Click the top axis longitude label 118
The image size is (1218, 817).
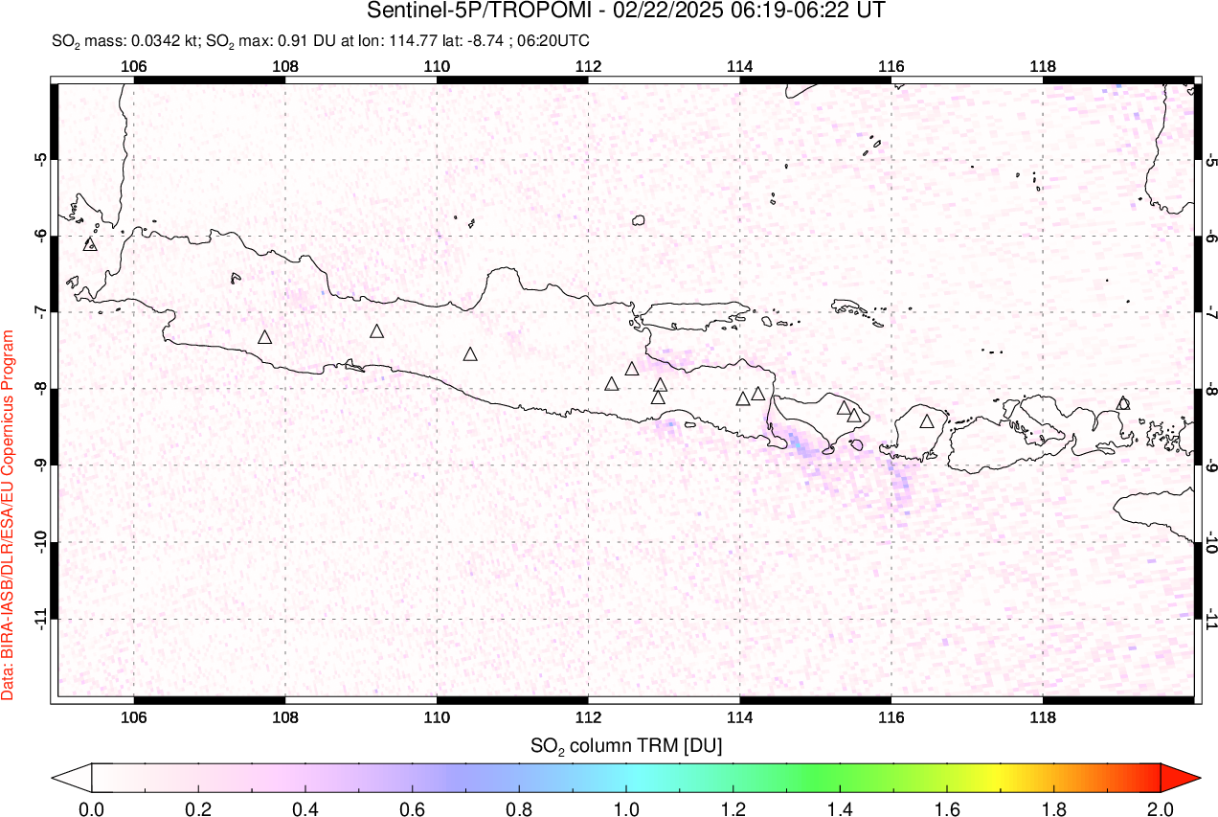1042,66
